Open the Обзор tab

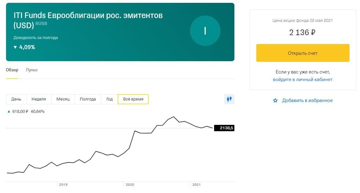(x=12, y=70)
